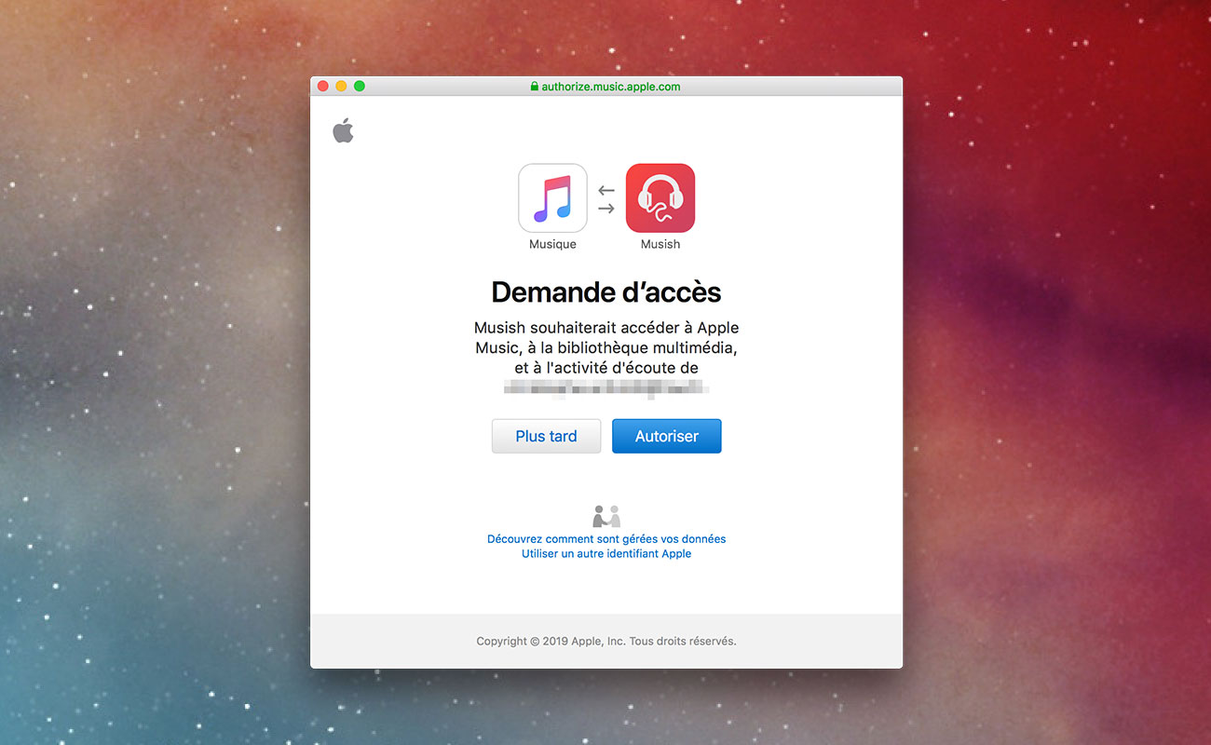Click the Demande d'accès heading
1211x745 pixels.
coord(606,292)
